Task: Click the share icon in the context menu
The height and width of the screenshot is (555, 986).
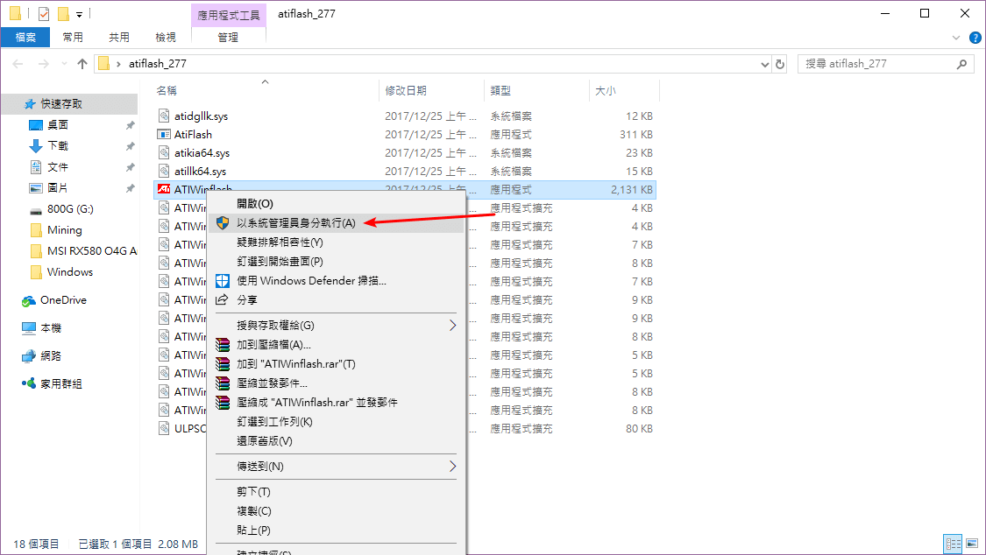Action: pyautogui.click(x=222, y=299)
